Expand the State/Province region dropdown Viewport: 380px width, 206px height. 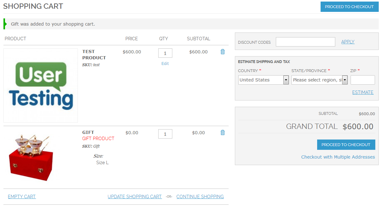click(x=319, y=80)
